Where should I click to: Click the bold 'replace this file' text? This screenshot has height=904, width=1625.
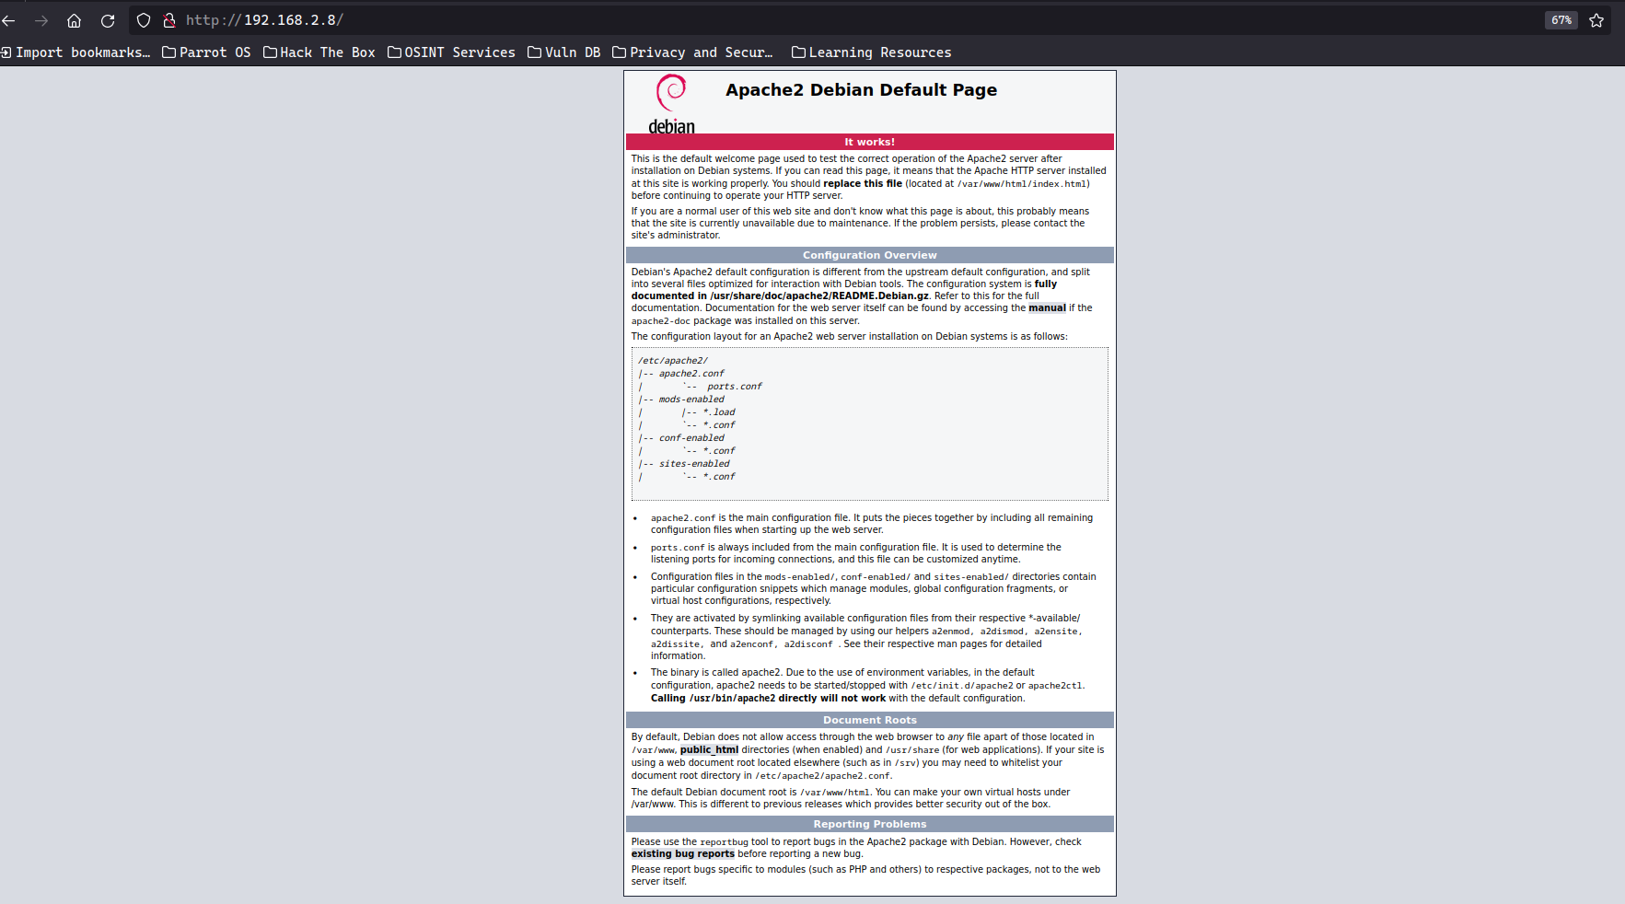[x=863, y=184]
